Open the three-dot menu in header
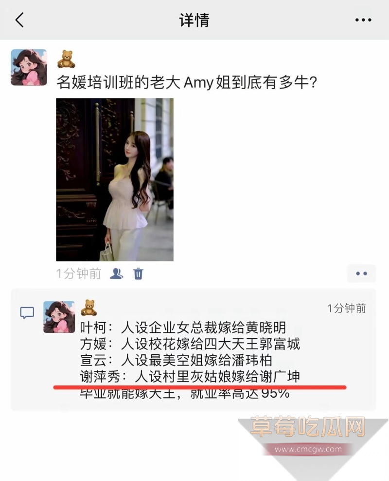The width and height of the screenshot is (389, 481). click(x=363, y=20)
